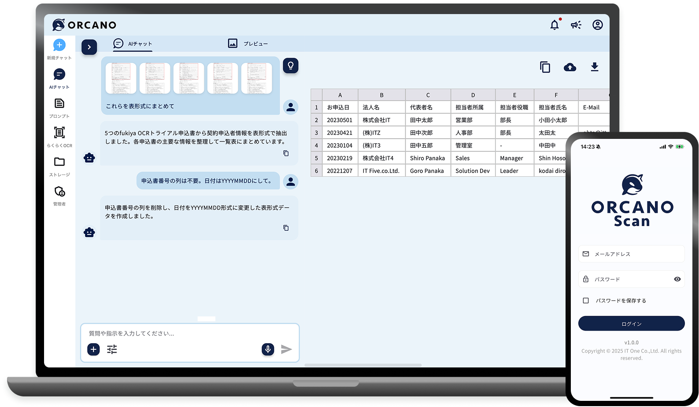Image resolution: width=699 pixels, height=407 pixels.
Task: Click the notification bell icon
Action: 555,25
